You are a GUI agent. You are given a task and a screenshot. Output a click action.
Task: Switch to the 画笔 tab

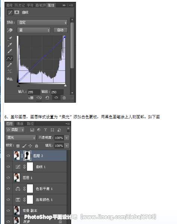coord(9,5)
